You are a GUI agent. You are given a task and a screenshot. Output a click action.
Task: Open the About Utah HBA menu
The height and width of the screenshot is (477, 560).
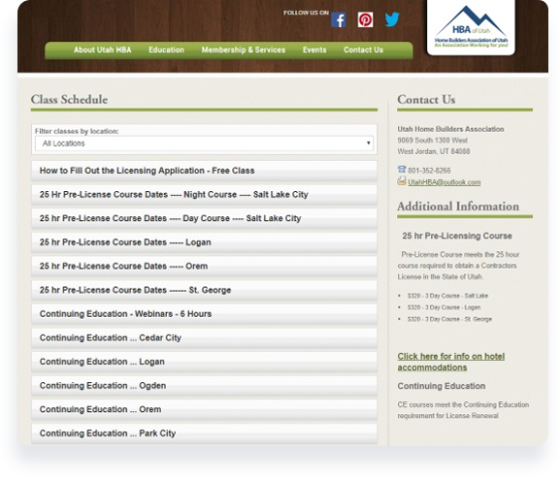(x=103, y=50)
